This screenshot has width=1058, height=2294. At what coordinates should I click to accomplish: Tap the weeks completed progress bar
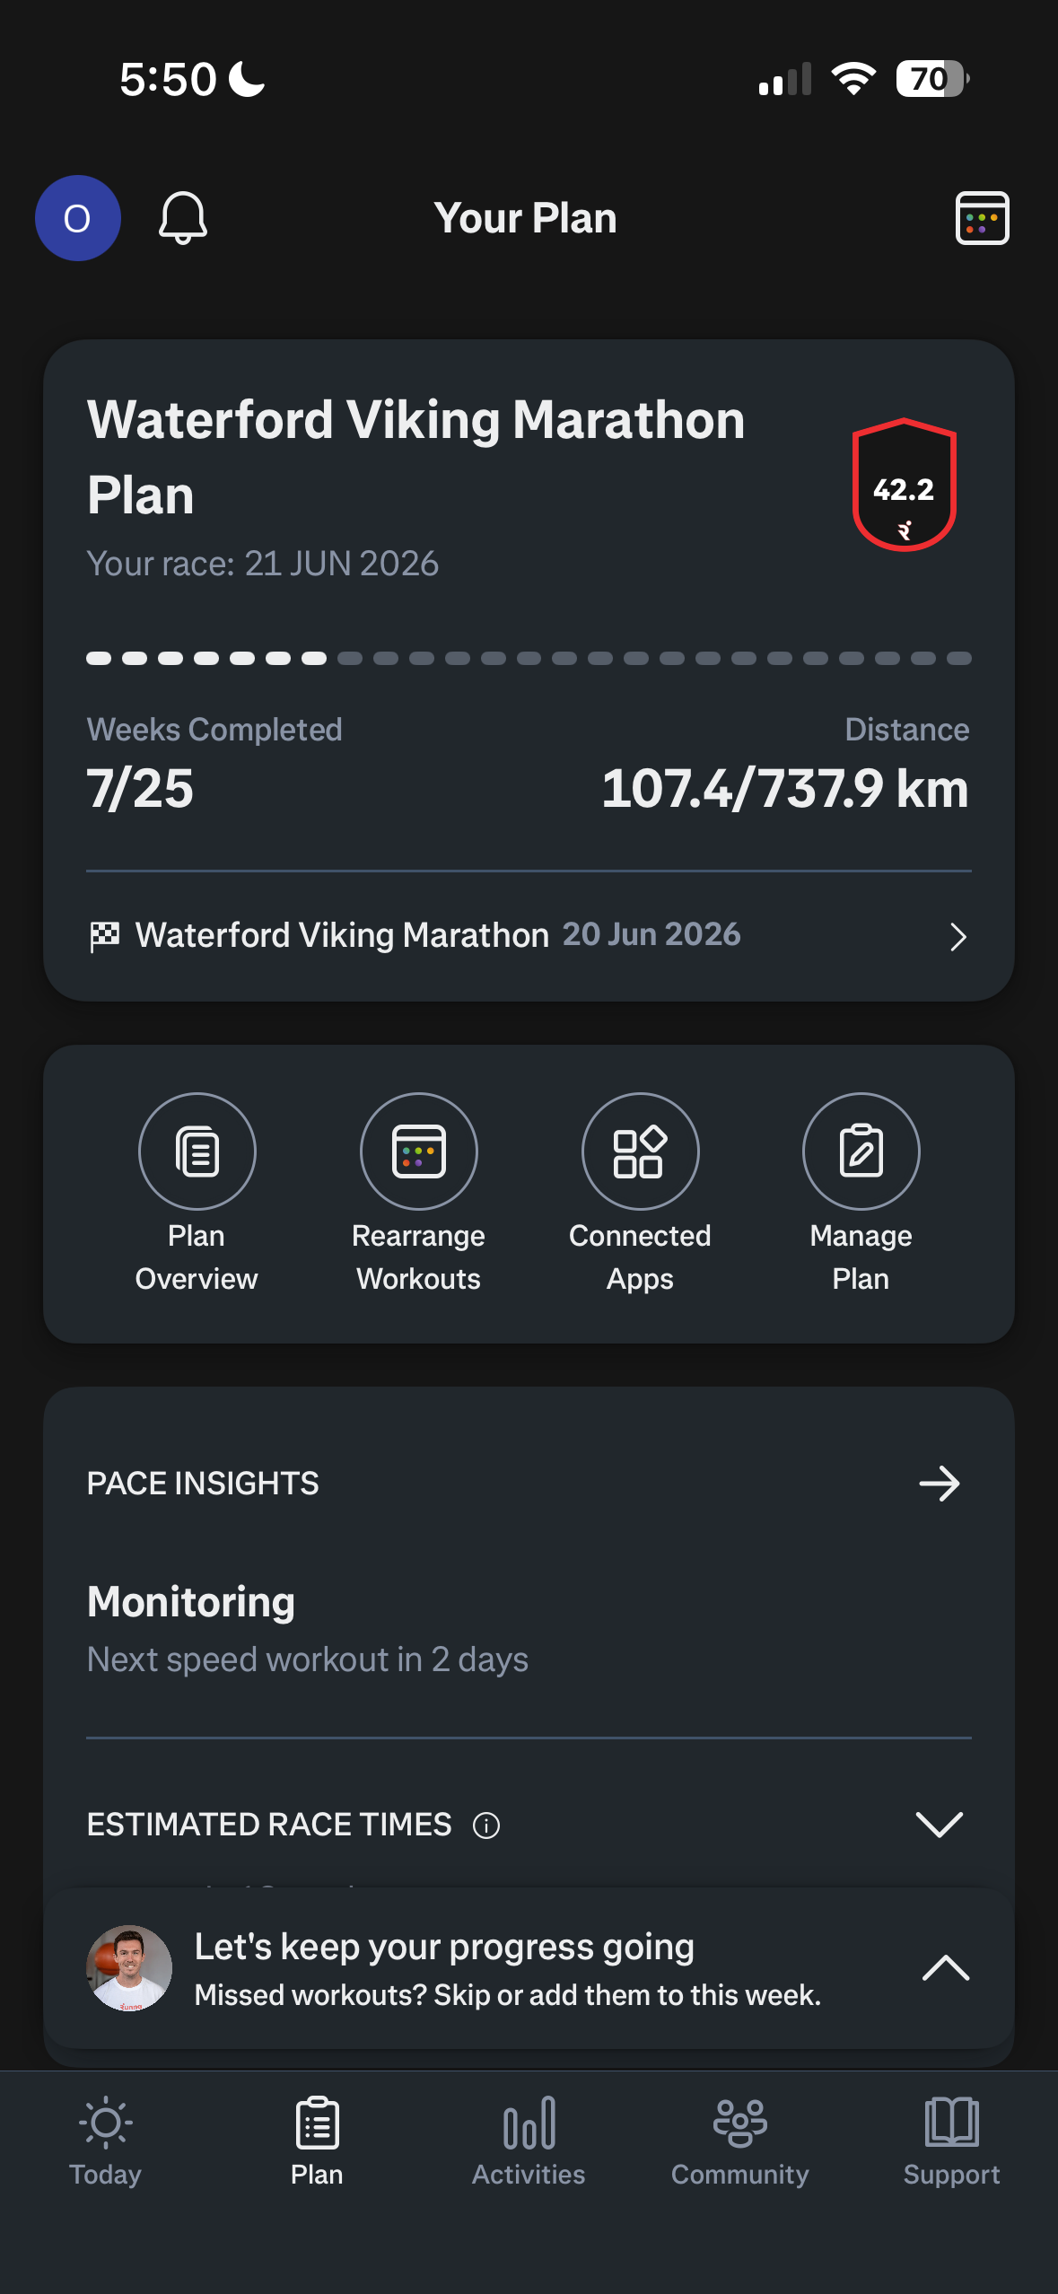[529, 659]
